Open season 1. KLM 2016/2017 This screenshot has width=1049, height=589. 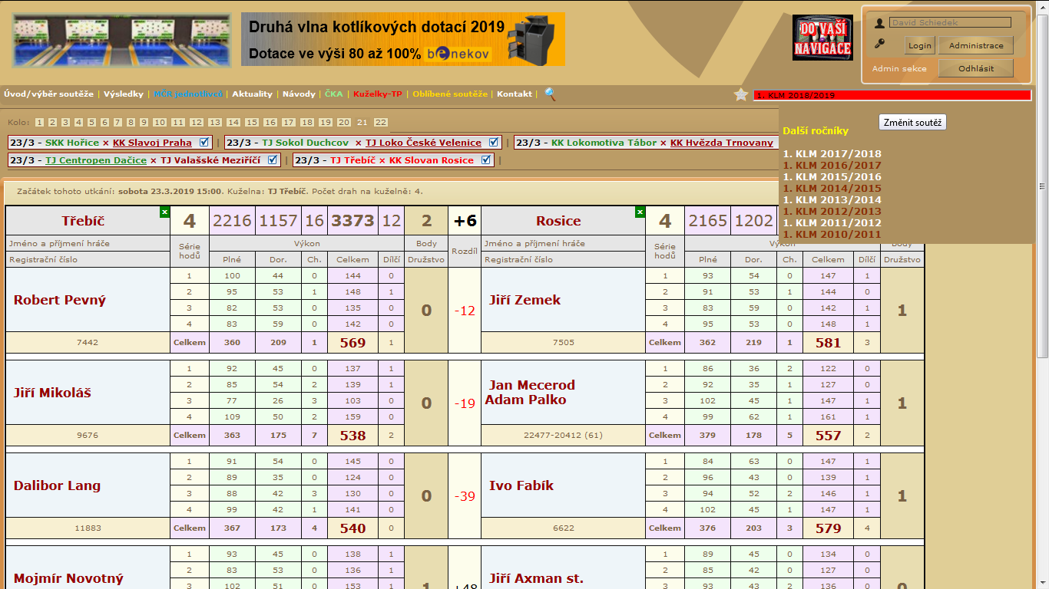(x=832, y=165)
